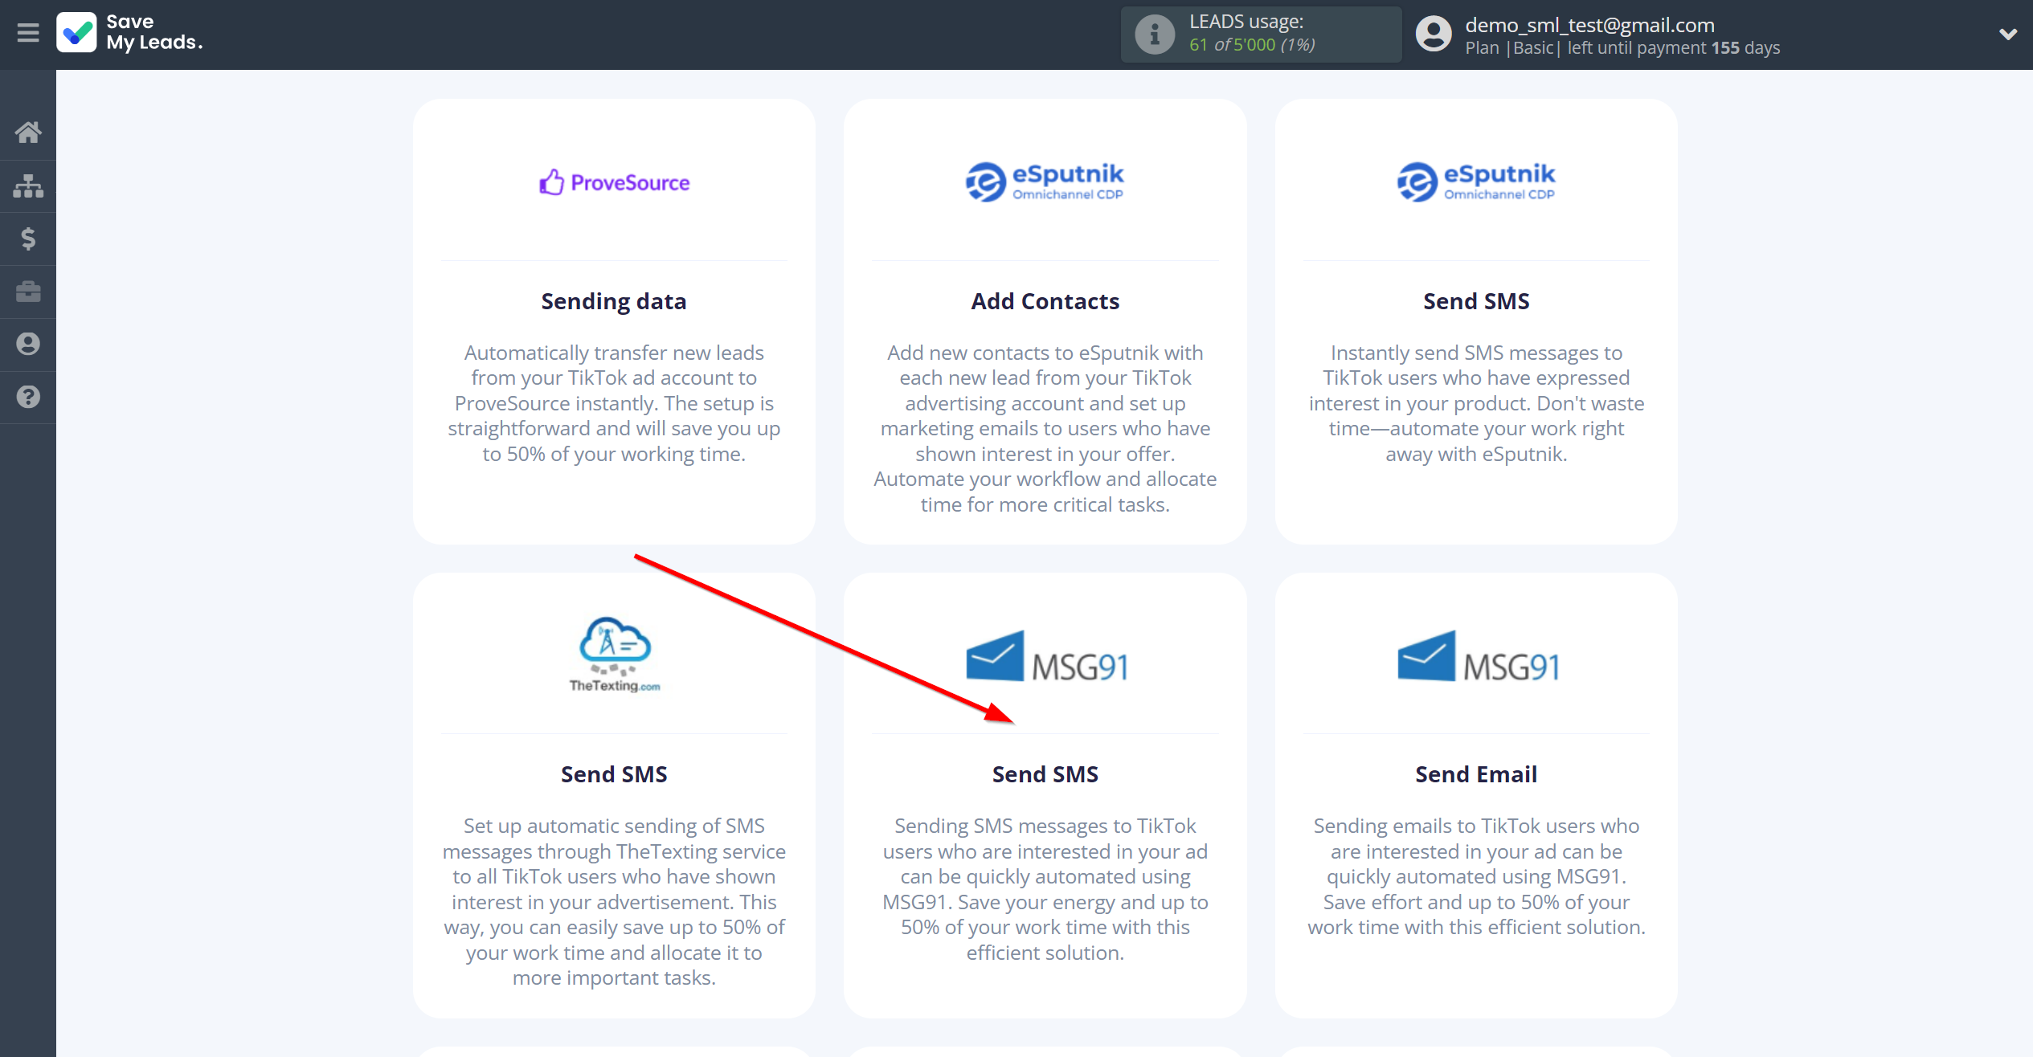Go to Home in the sidebar
2033x1057 pixels.
pos(28,133)
